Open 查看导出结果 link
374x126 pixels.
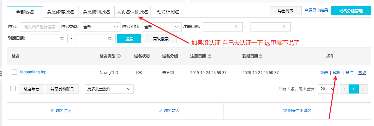pos(316,10)
